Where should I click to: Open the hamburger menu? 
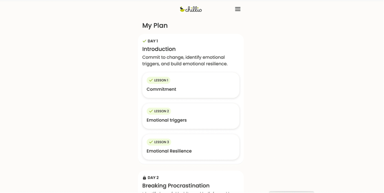pyautogui.click(x=238, y=9)
